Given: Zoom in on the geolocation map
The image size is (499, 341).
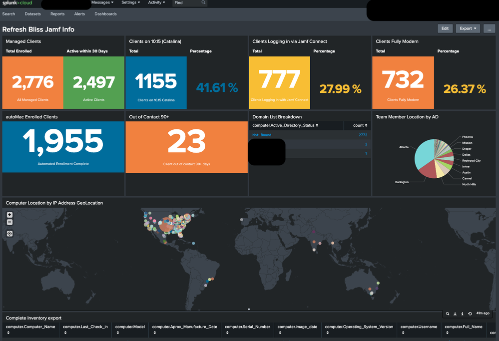Looking at the screenshot, I should 9,215.
